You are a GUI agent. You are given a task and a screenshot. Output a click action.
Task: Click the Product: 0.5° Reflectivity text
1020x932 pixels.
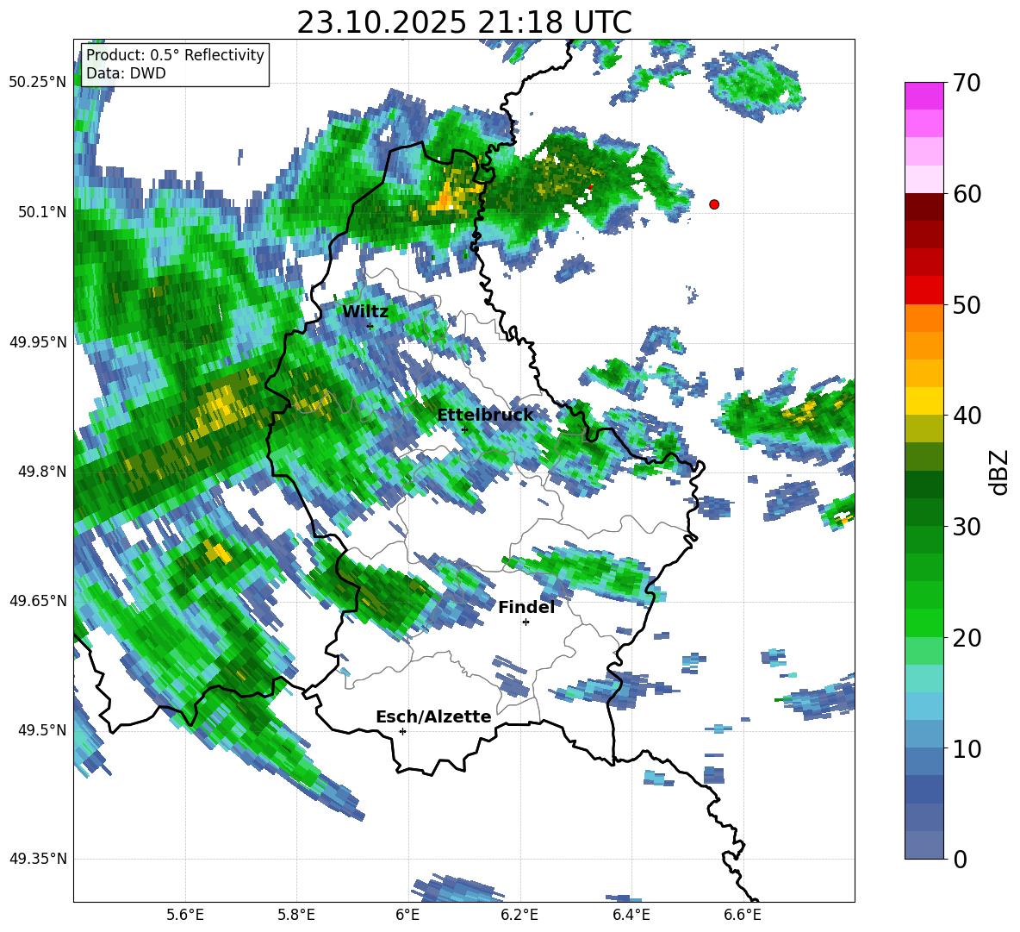(x=175, y=55)
